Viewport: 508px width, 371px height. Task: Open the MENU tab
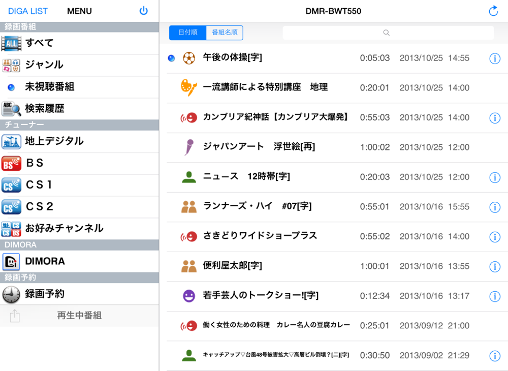coord(79,11)
